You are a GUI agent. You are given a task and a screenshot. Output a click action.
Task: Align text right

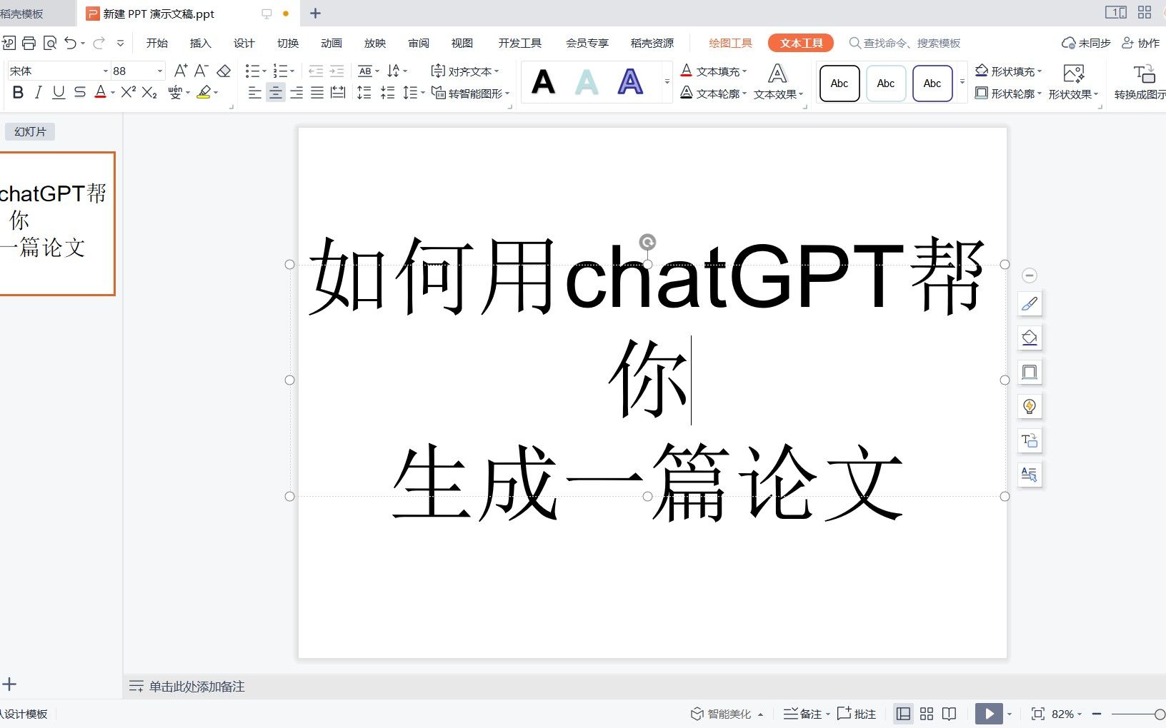[297, 93]
